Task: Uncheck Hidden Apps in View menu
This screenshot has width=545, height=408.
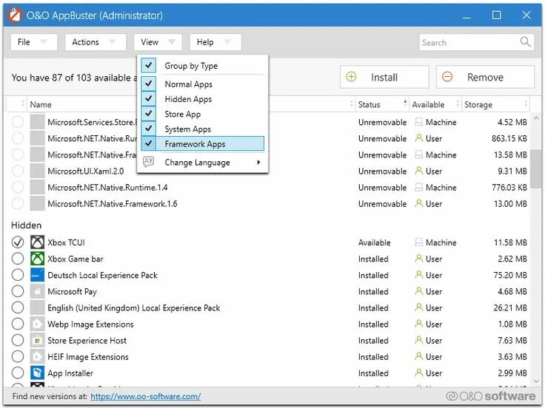Action: tap(148, 98)
